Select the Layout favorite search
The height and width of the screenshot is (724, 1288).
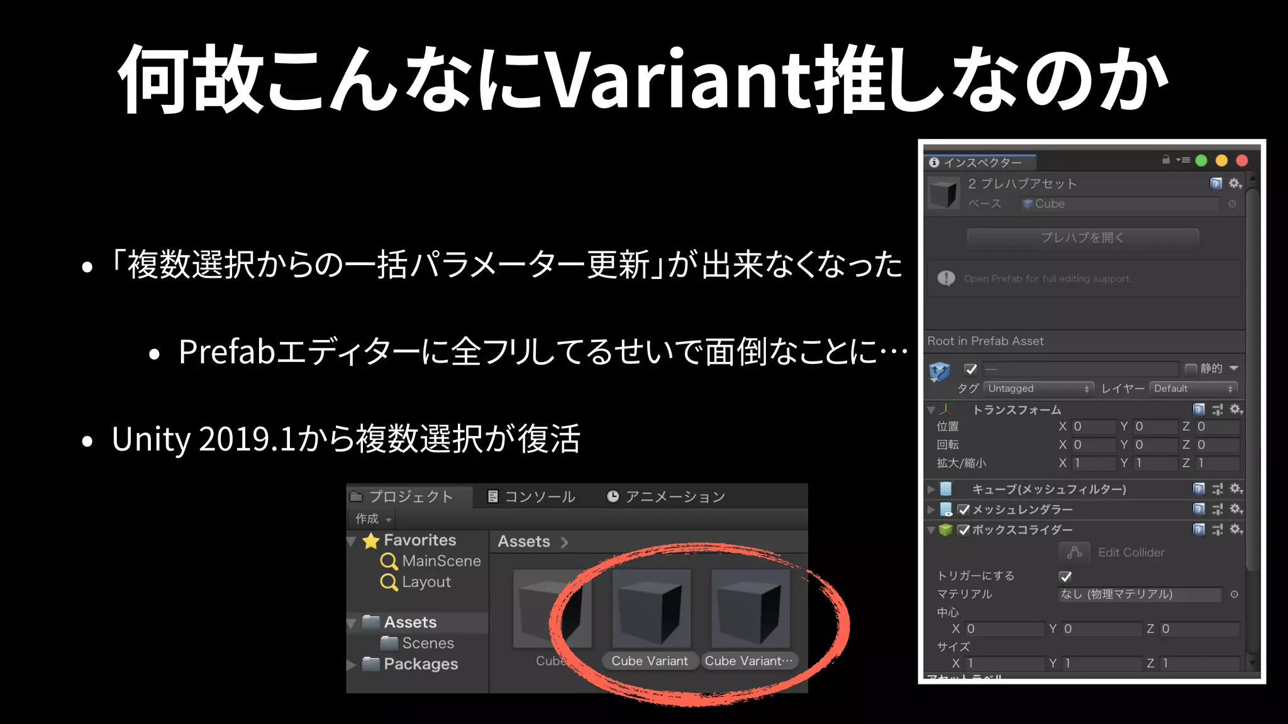426,582
